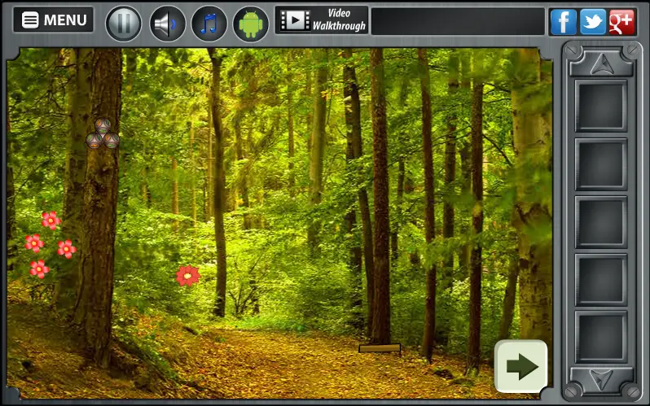Go to next scene with right arrow
Image resolution: width=650 pixels, height=406 pixels.
[x=521, y=366]
